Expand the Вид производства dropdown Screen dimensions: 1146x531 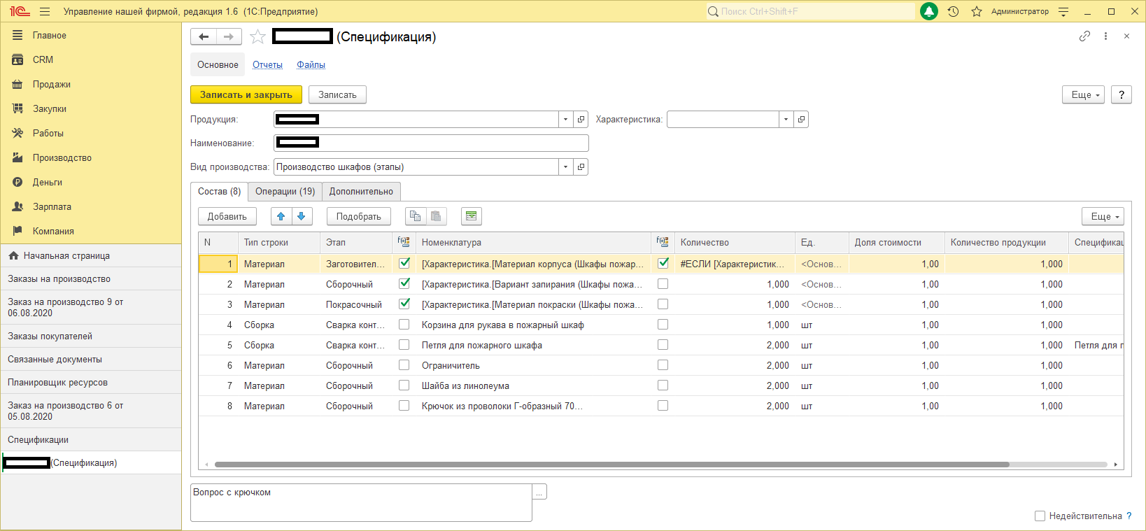565,167
